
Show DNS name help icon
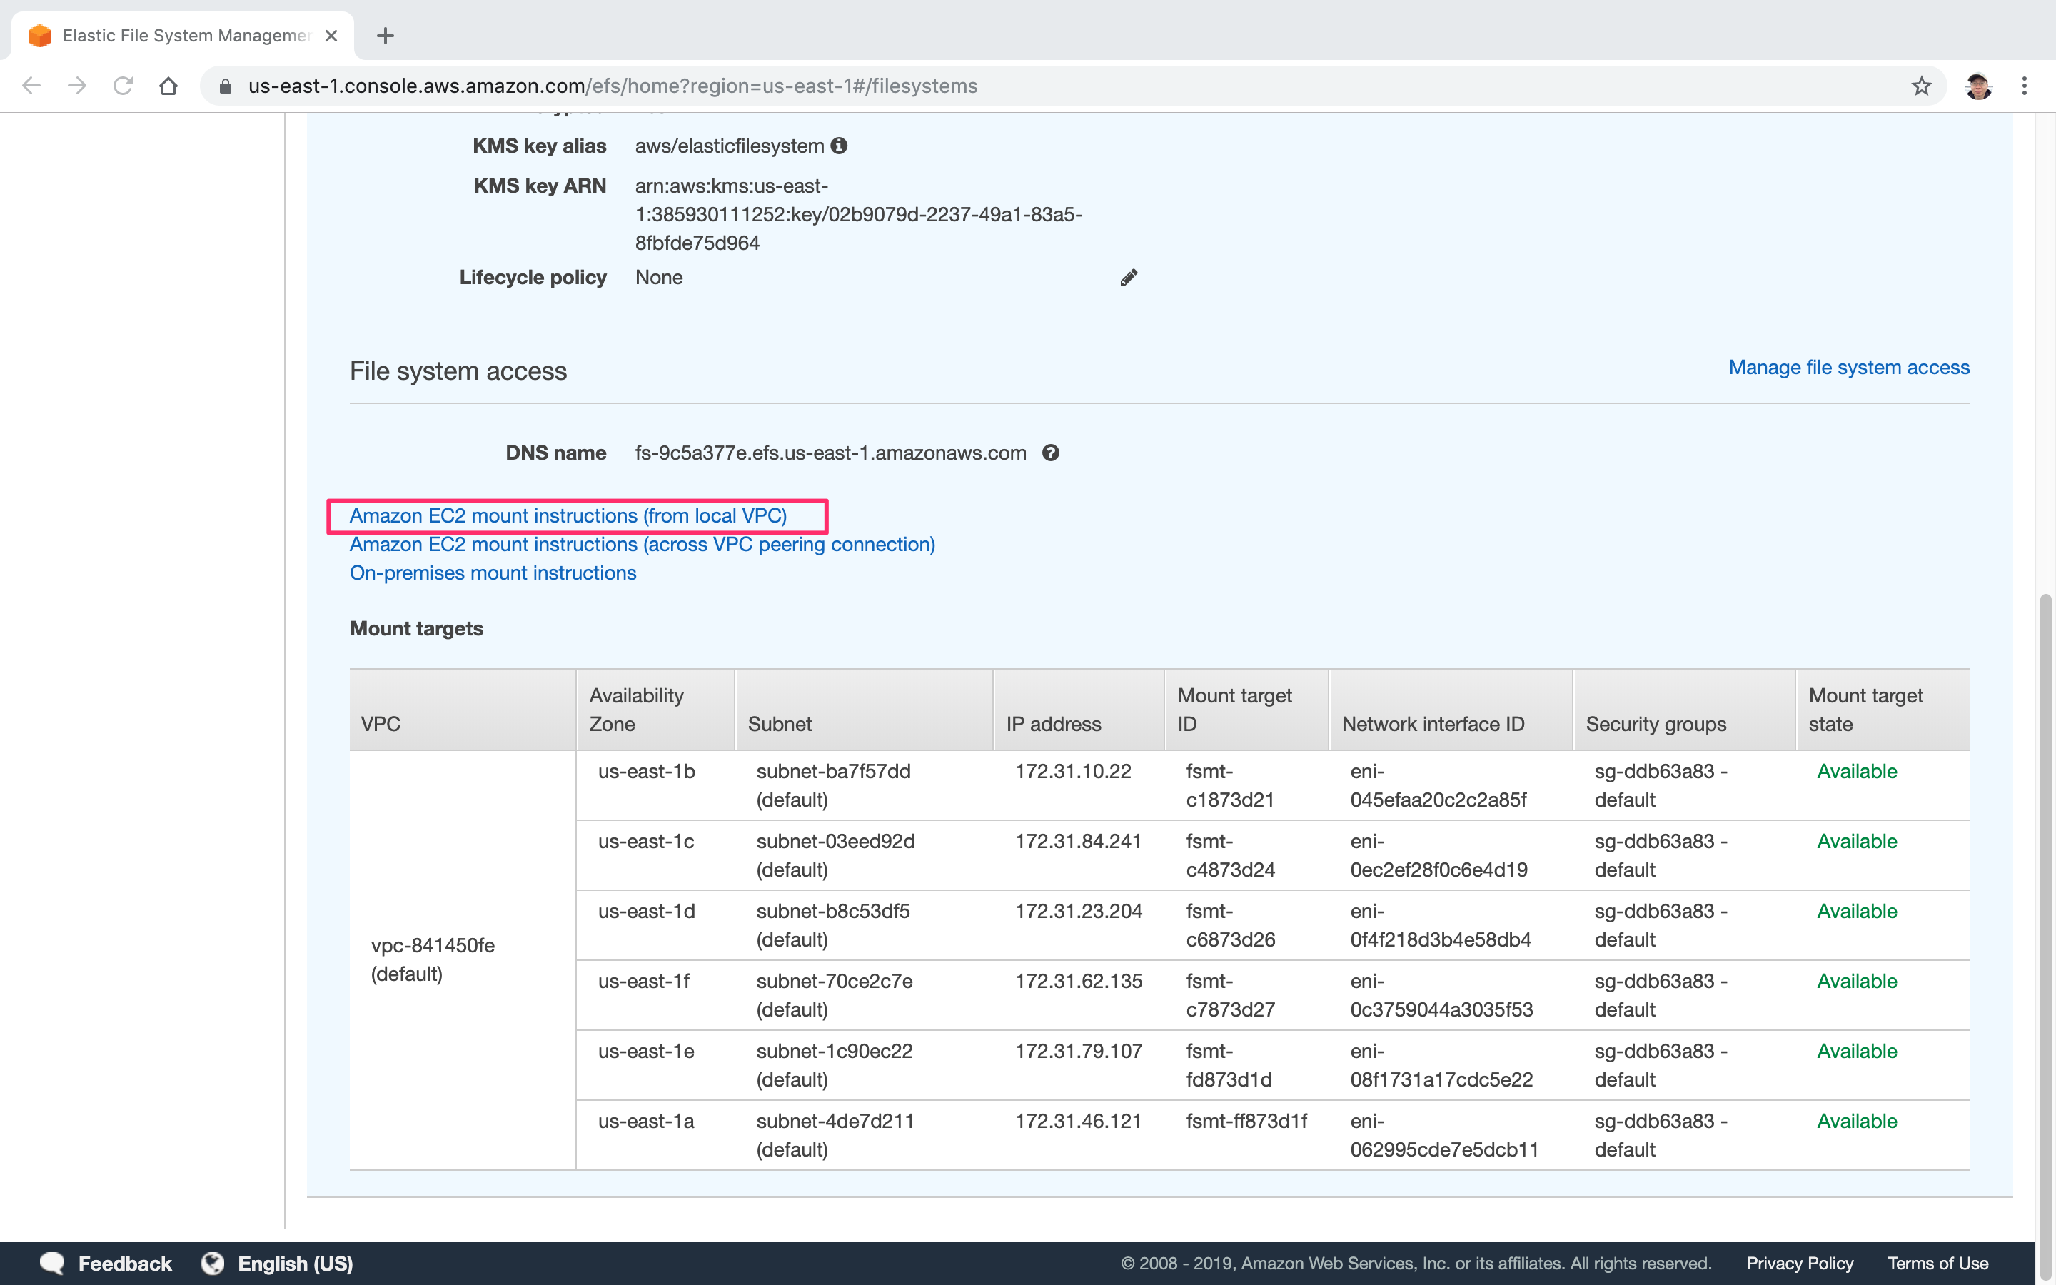1051,453
